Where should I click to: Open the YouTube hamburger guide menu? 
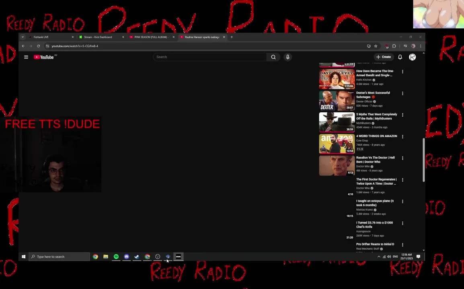tap(26, 57)
